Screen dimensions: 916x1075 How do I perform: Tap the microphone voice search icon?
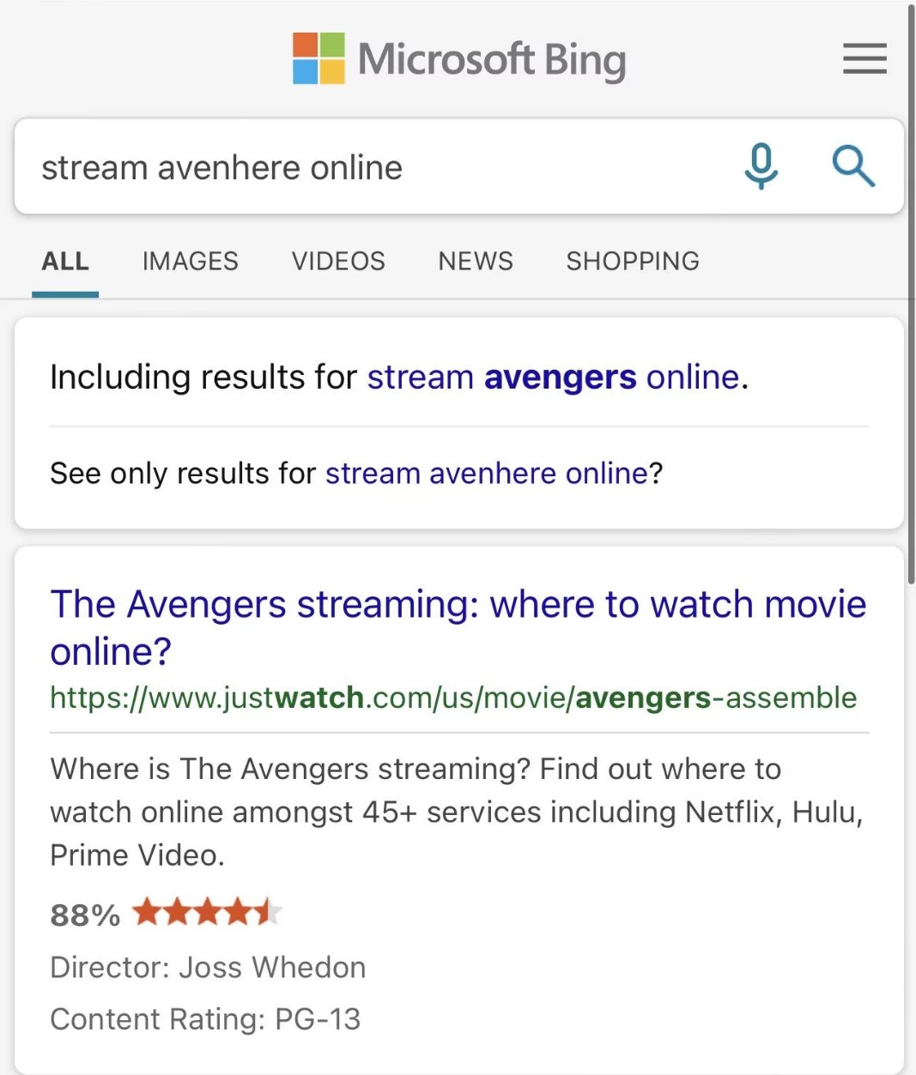pos(761,166)
